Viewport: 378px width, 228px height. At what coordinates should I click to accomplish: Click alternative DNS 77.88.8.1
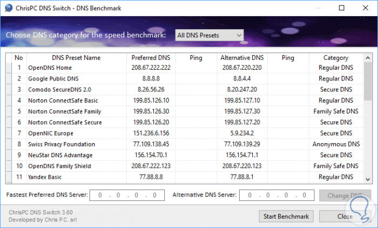(242, 177)
